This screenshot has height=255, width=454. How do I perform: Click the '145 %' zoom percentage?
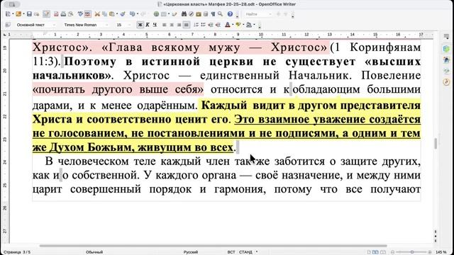click(441, 252)
